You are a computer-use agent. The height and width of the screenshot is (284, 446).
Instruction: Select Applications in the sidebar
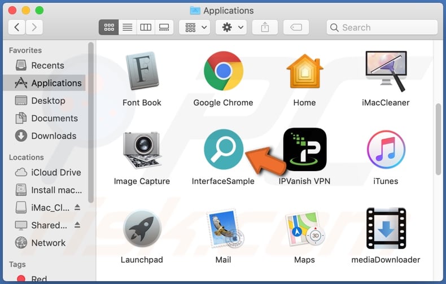click(x=44, y=83)
